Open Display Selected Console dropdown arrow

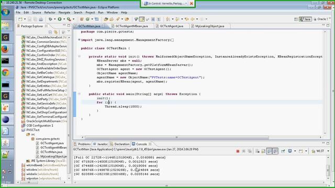click(x=295, y=151)
